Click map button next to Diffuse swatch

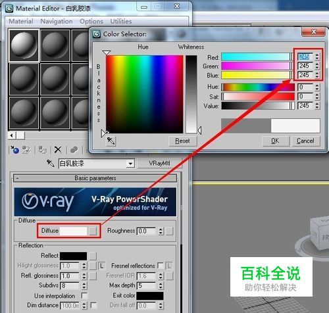point(93,231)
